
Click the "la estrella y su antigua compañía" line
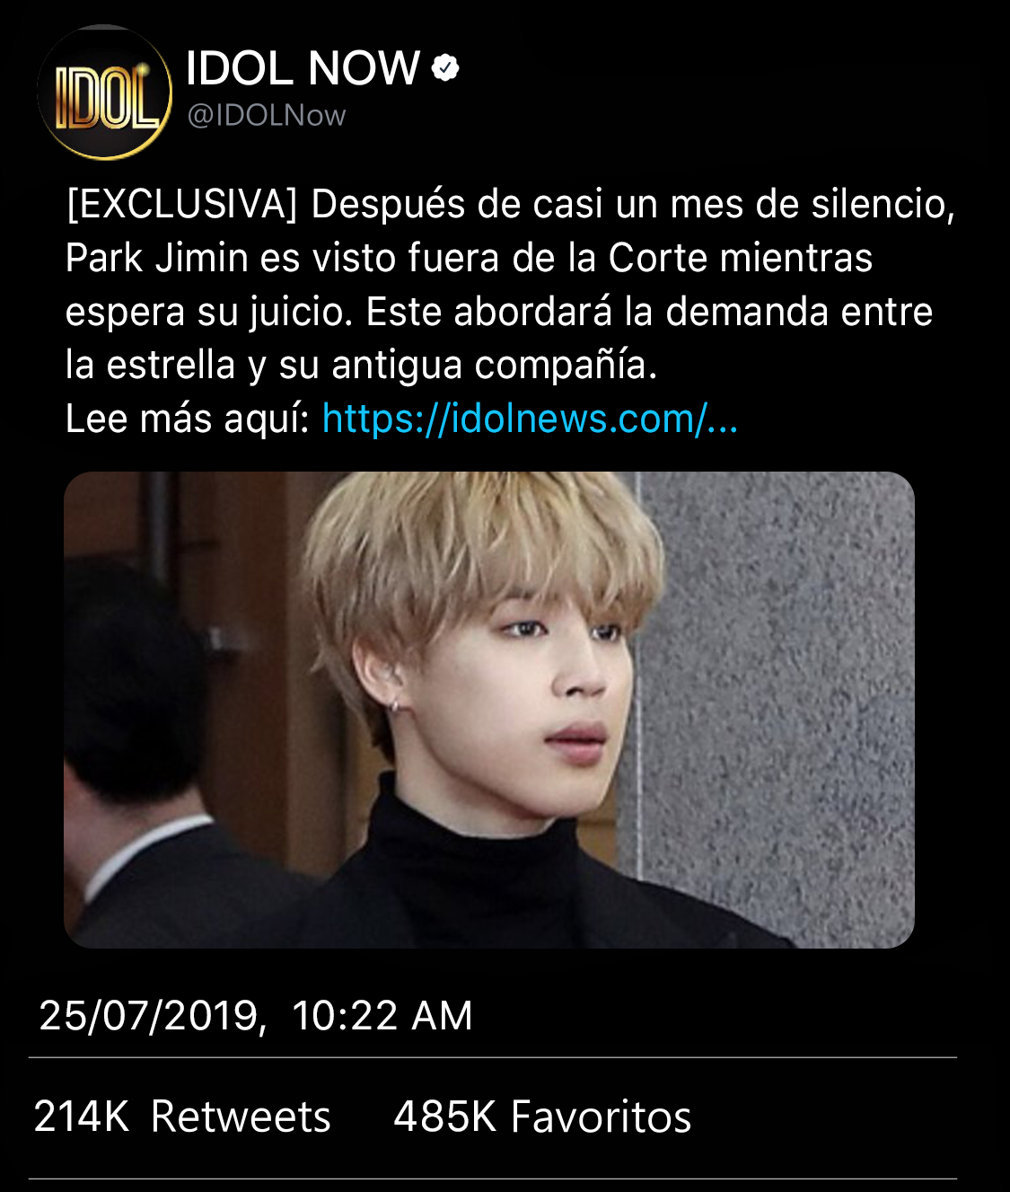[362, 365]
